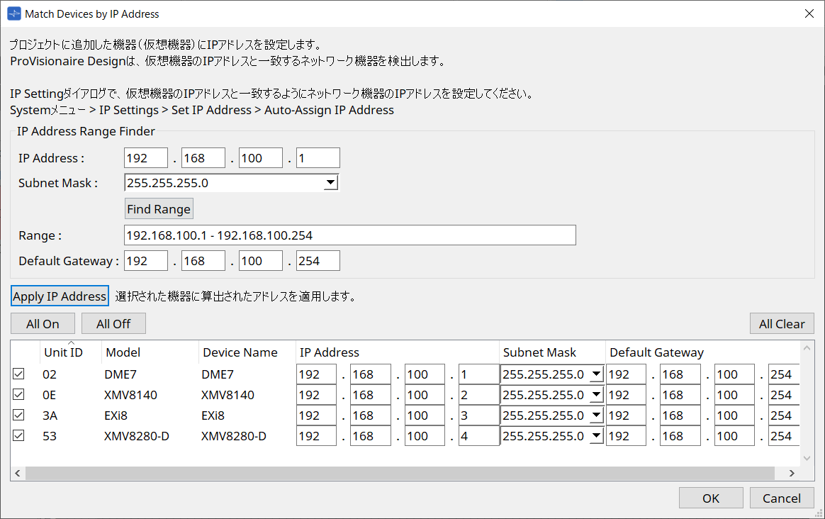Toggle the XMV8280-D row checkbox
This screenshot has height=519, width=825.
pyautogui.click(x=18, y=436)
